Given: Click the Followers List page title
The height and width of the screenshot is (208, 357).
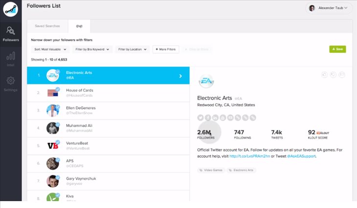Looking at the screenshot, I should point(44,6).
